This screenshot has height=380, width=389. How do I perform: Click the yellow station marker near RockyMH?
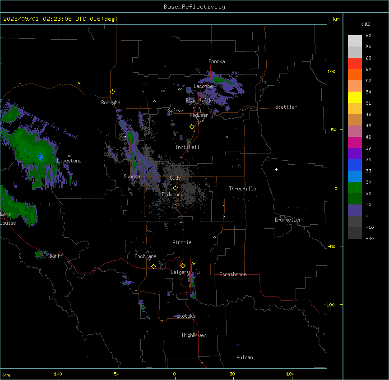[x=113, y=92]
